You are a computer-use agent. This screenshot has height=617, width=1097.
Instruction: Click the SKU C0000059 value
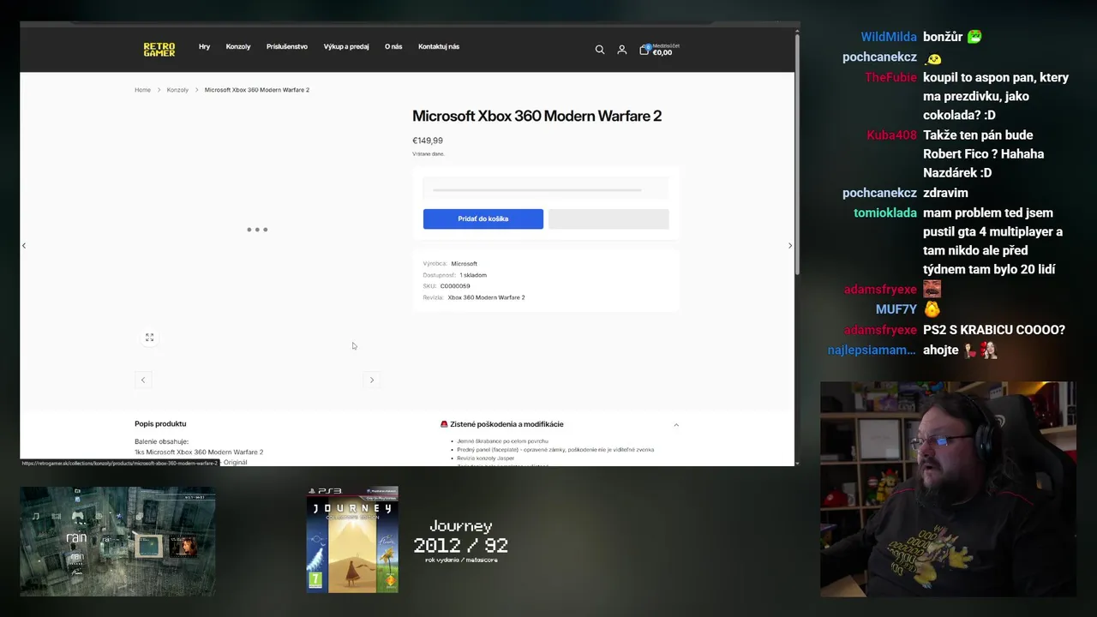pos(455,286)
